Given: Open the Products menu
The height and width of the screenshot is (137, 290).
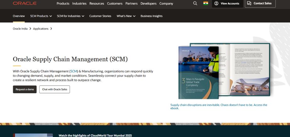Looking at the screenshot, I should coord(63,3).
